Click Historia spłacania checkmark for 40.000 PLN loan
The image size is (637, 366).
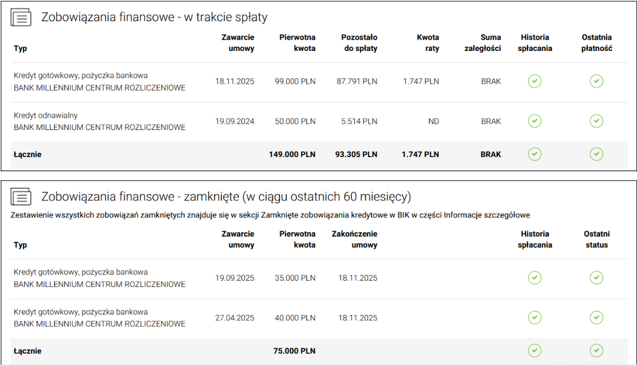click(x=534, y=318)
